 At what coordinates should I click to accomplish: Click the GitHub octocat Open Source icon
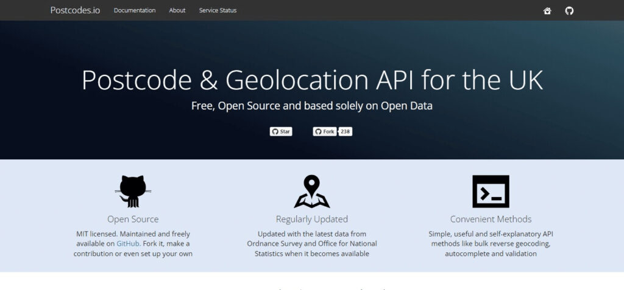pyautogui.click(x=133, y=191)
